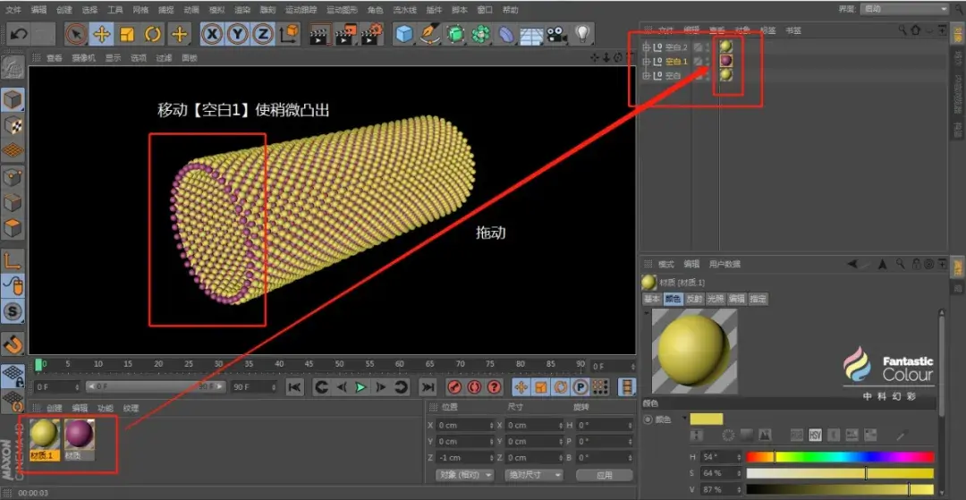Open render settings gear clapperboard icon
The image size is (966, 500).
(373, 34)
